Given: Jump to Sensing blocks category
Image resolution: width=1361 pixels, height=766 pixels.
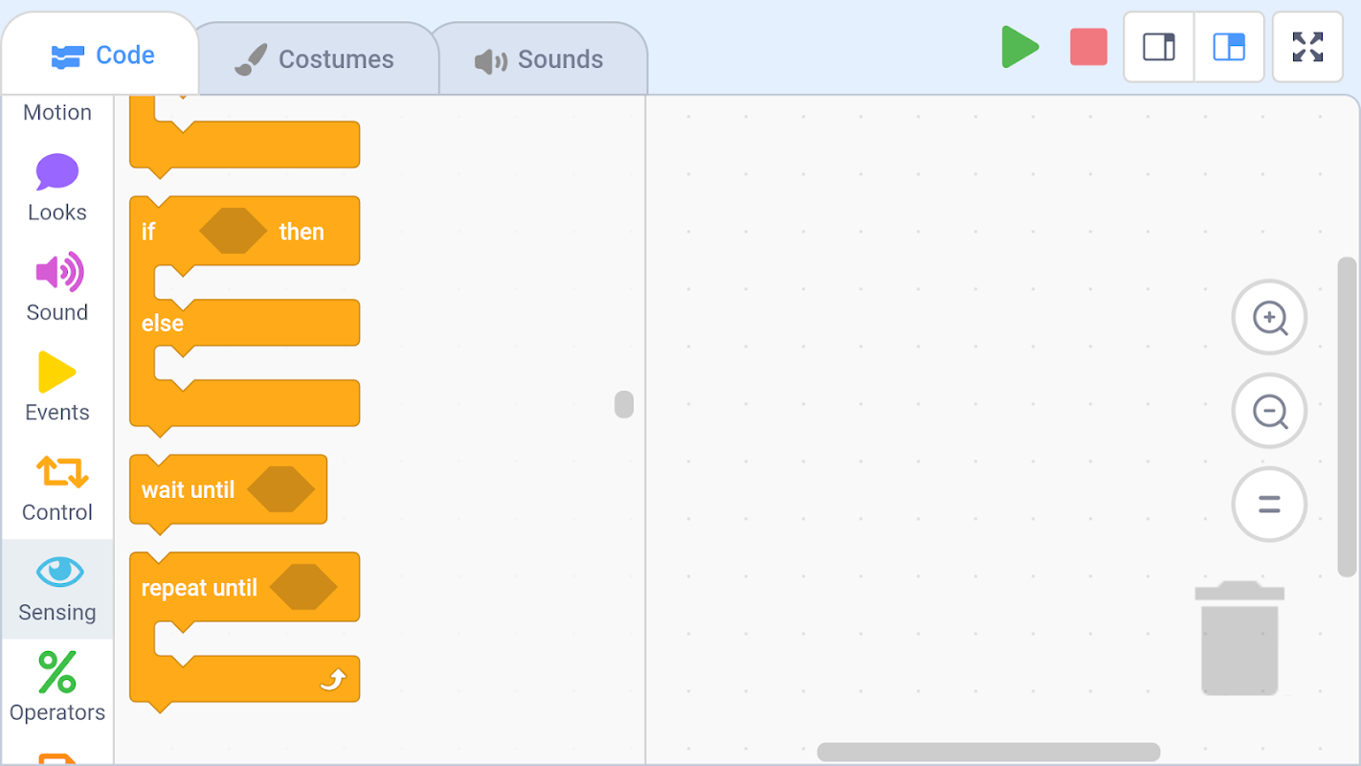Looking at the screenshot, I should pyautogui.click(x=57, y=589).
